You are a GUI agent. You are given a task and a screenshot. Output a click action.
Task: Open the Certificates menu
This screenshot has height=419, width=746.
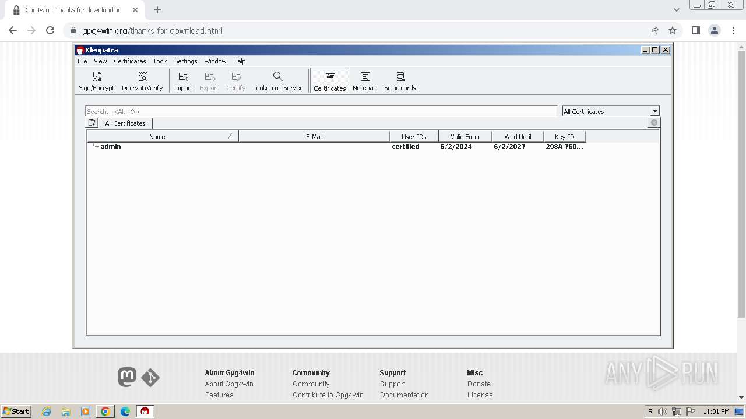coord(130,61)
